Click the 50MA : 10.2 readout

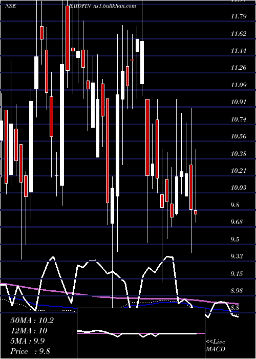coord(32,321)
